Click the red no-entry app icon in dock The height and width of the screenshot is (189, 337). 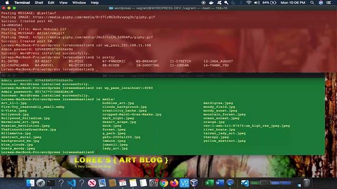(92, 183)
